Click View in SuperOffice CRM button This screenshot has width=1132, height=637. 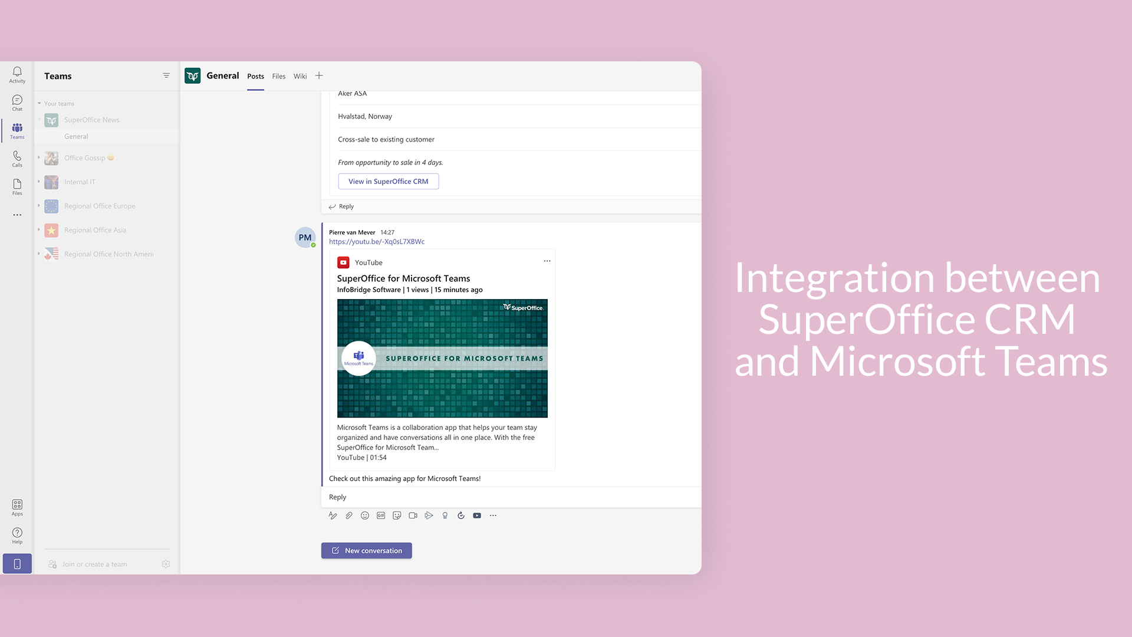389,181
